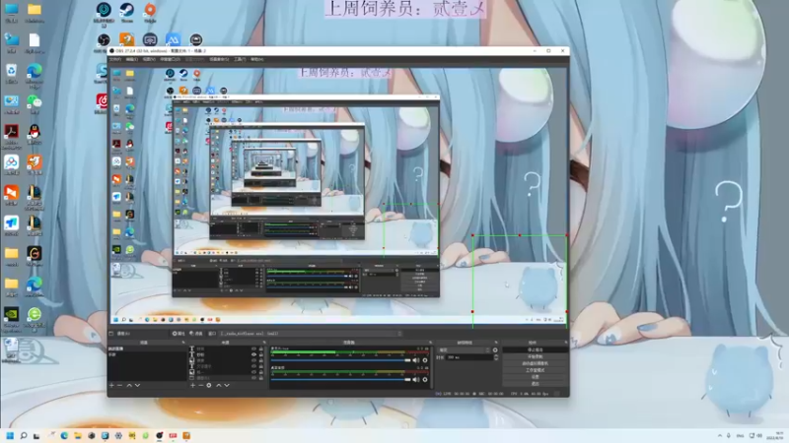789x443 pixels.
Task: Open Microsoft Edge from taskbar
Action: click(x=64, y=435)
